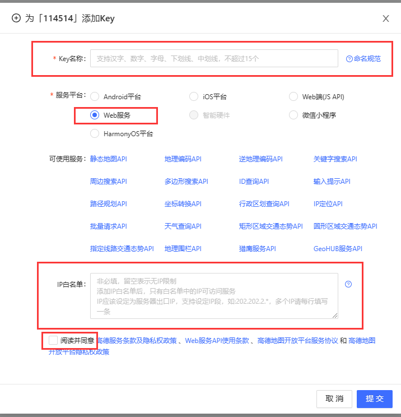The width and height of the screenshot is (401, 417).
Task: Open the 地理围栏API link
Action: click(183, 249)
